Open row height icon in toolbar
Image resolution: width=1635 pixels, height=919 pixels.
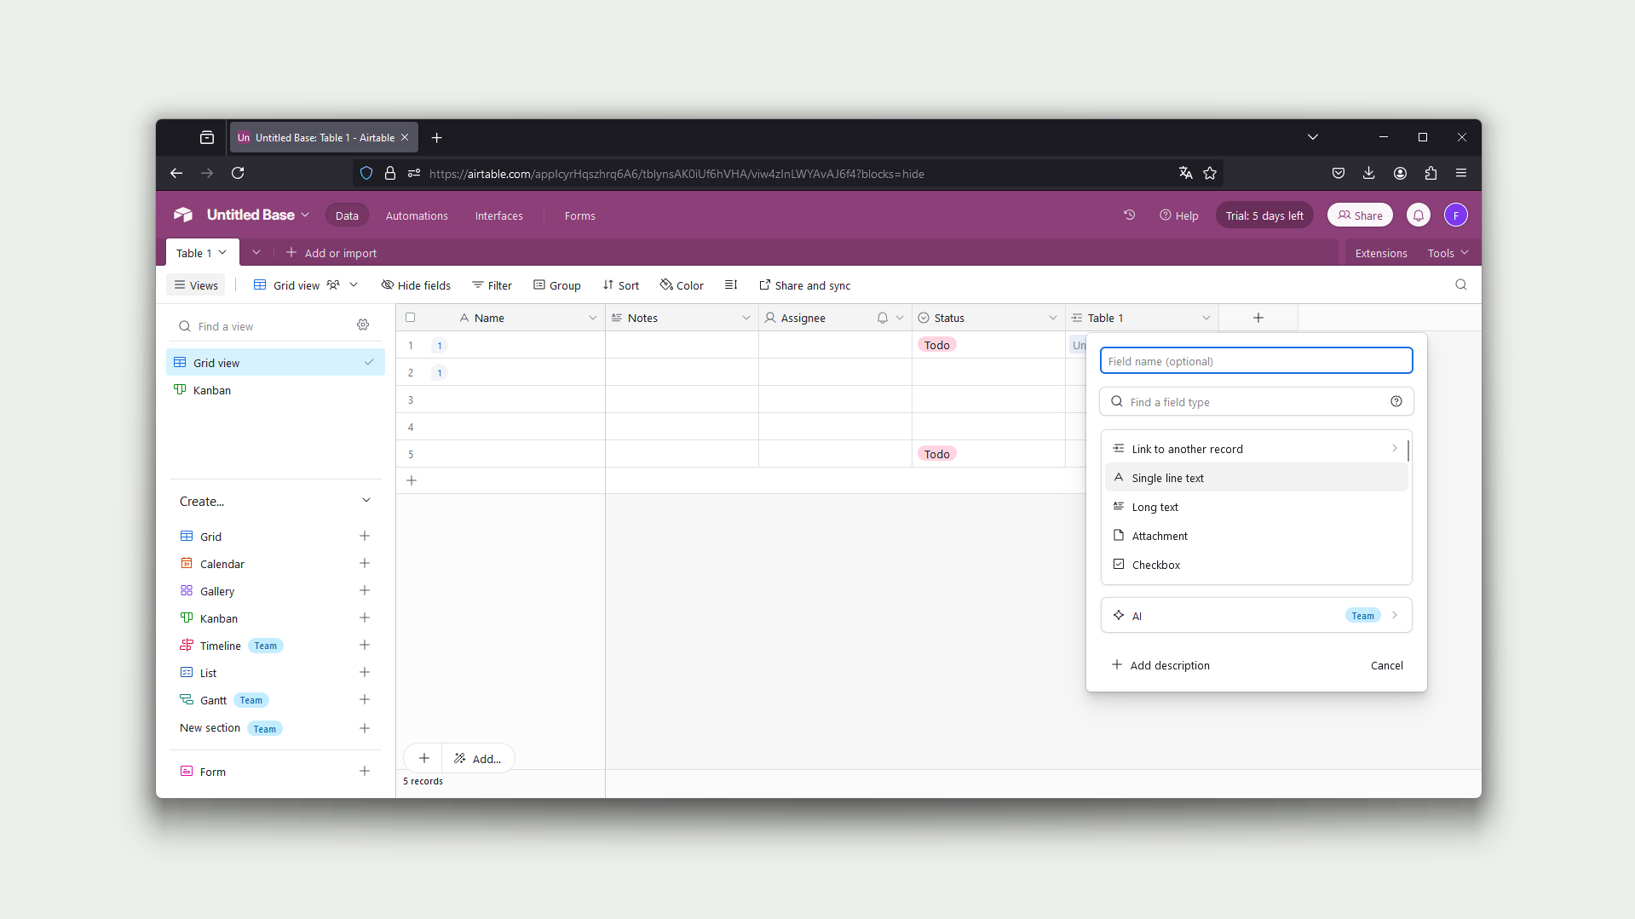tap(731, 285)
